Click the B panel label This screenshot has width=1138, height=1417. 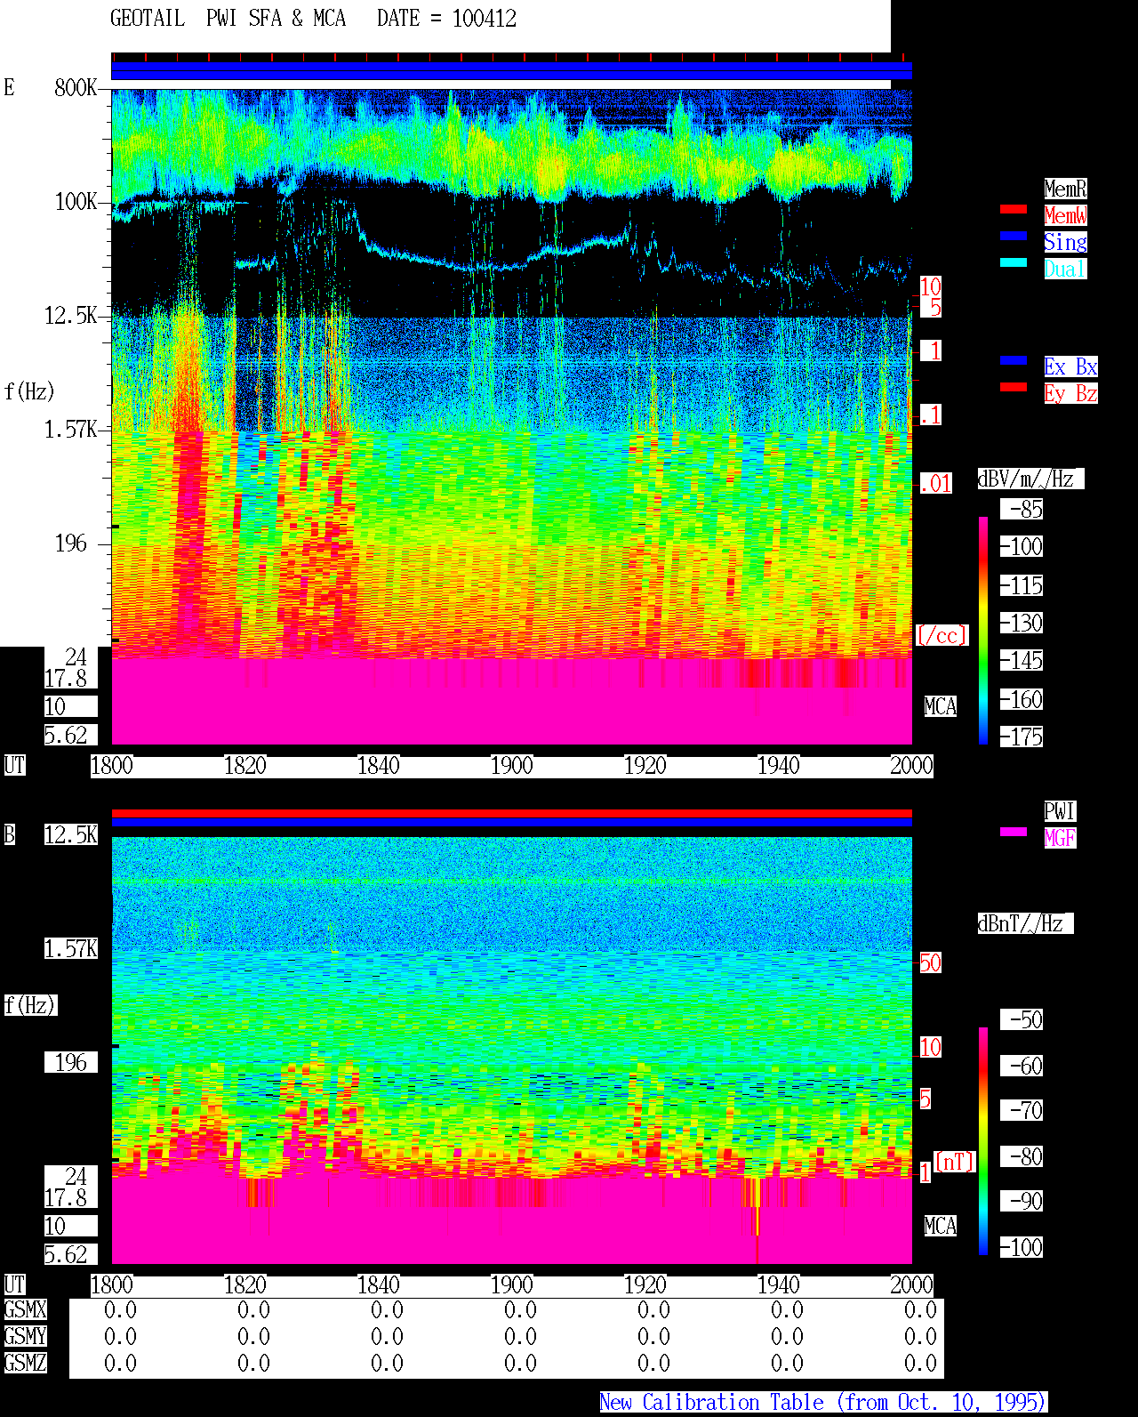click(x=9, y=834)
